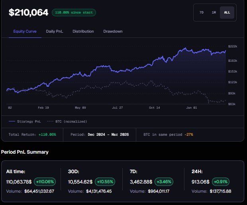Screen dimensions: 247x205
Task: Click the 7D volume $964,011.17
Action: pyautogui.click(x=159, y=191)
